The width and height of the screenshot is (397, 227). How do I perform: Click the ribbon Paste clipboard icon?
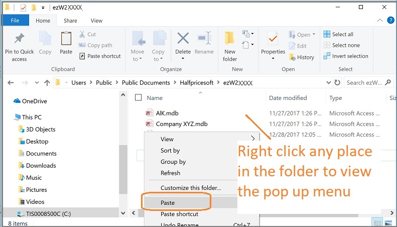coord(66,39)
